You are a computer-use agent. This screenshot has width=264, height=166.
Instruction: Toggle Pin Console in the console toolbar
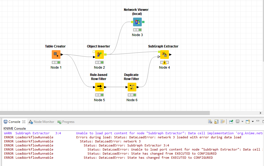click(231, 122)
